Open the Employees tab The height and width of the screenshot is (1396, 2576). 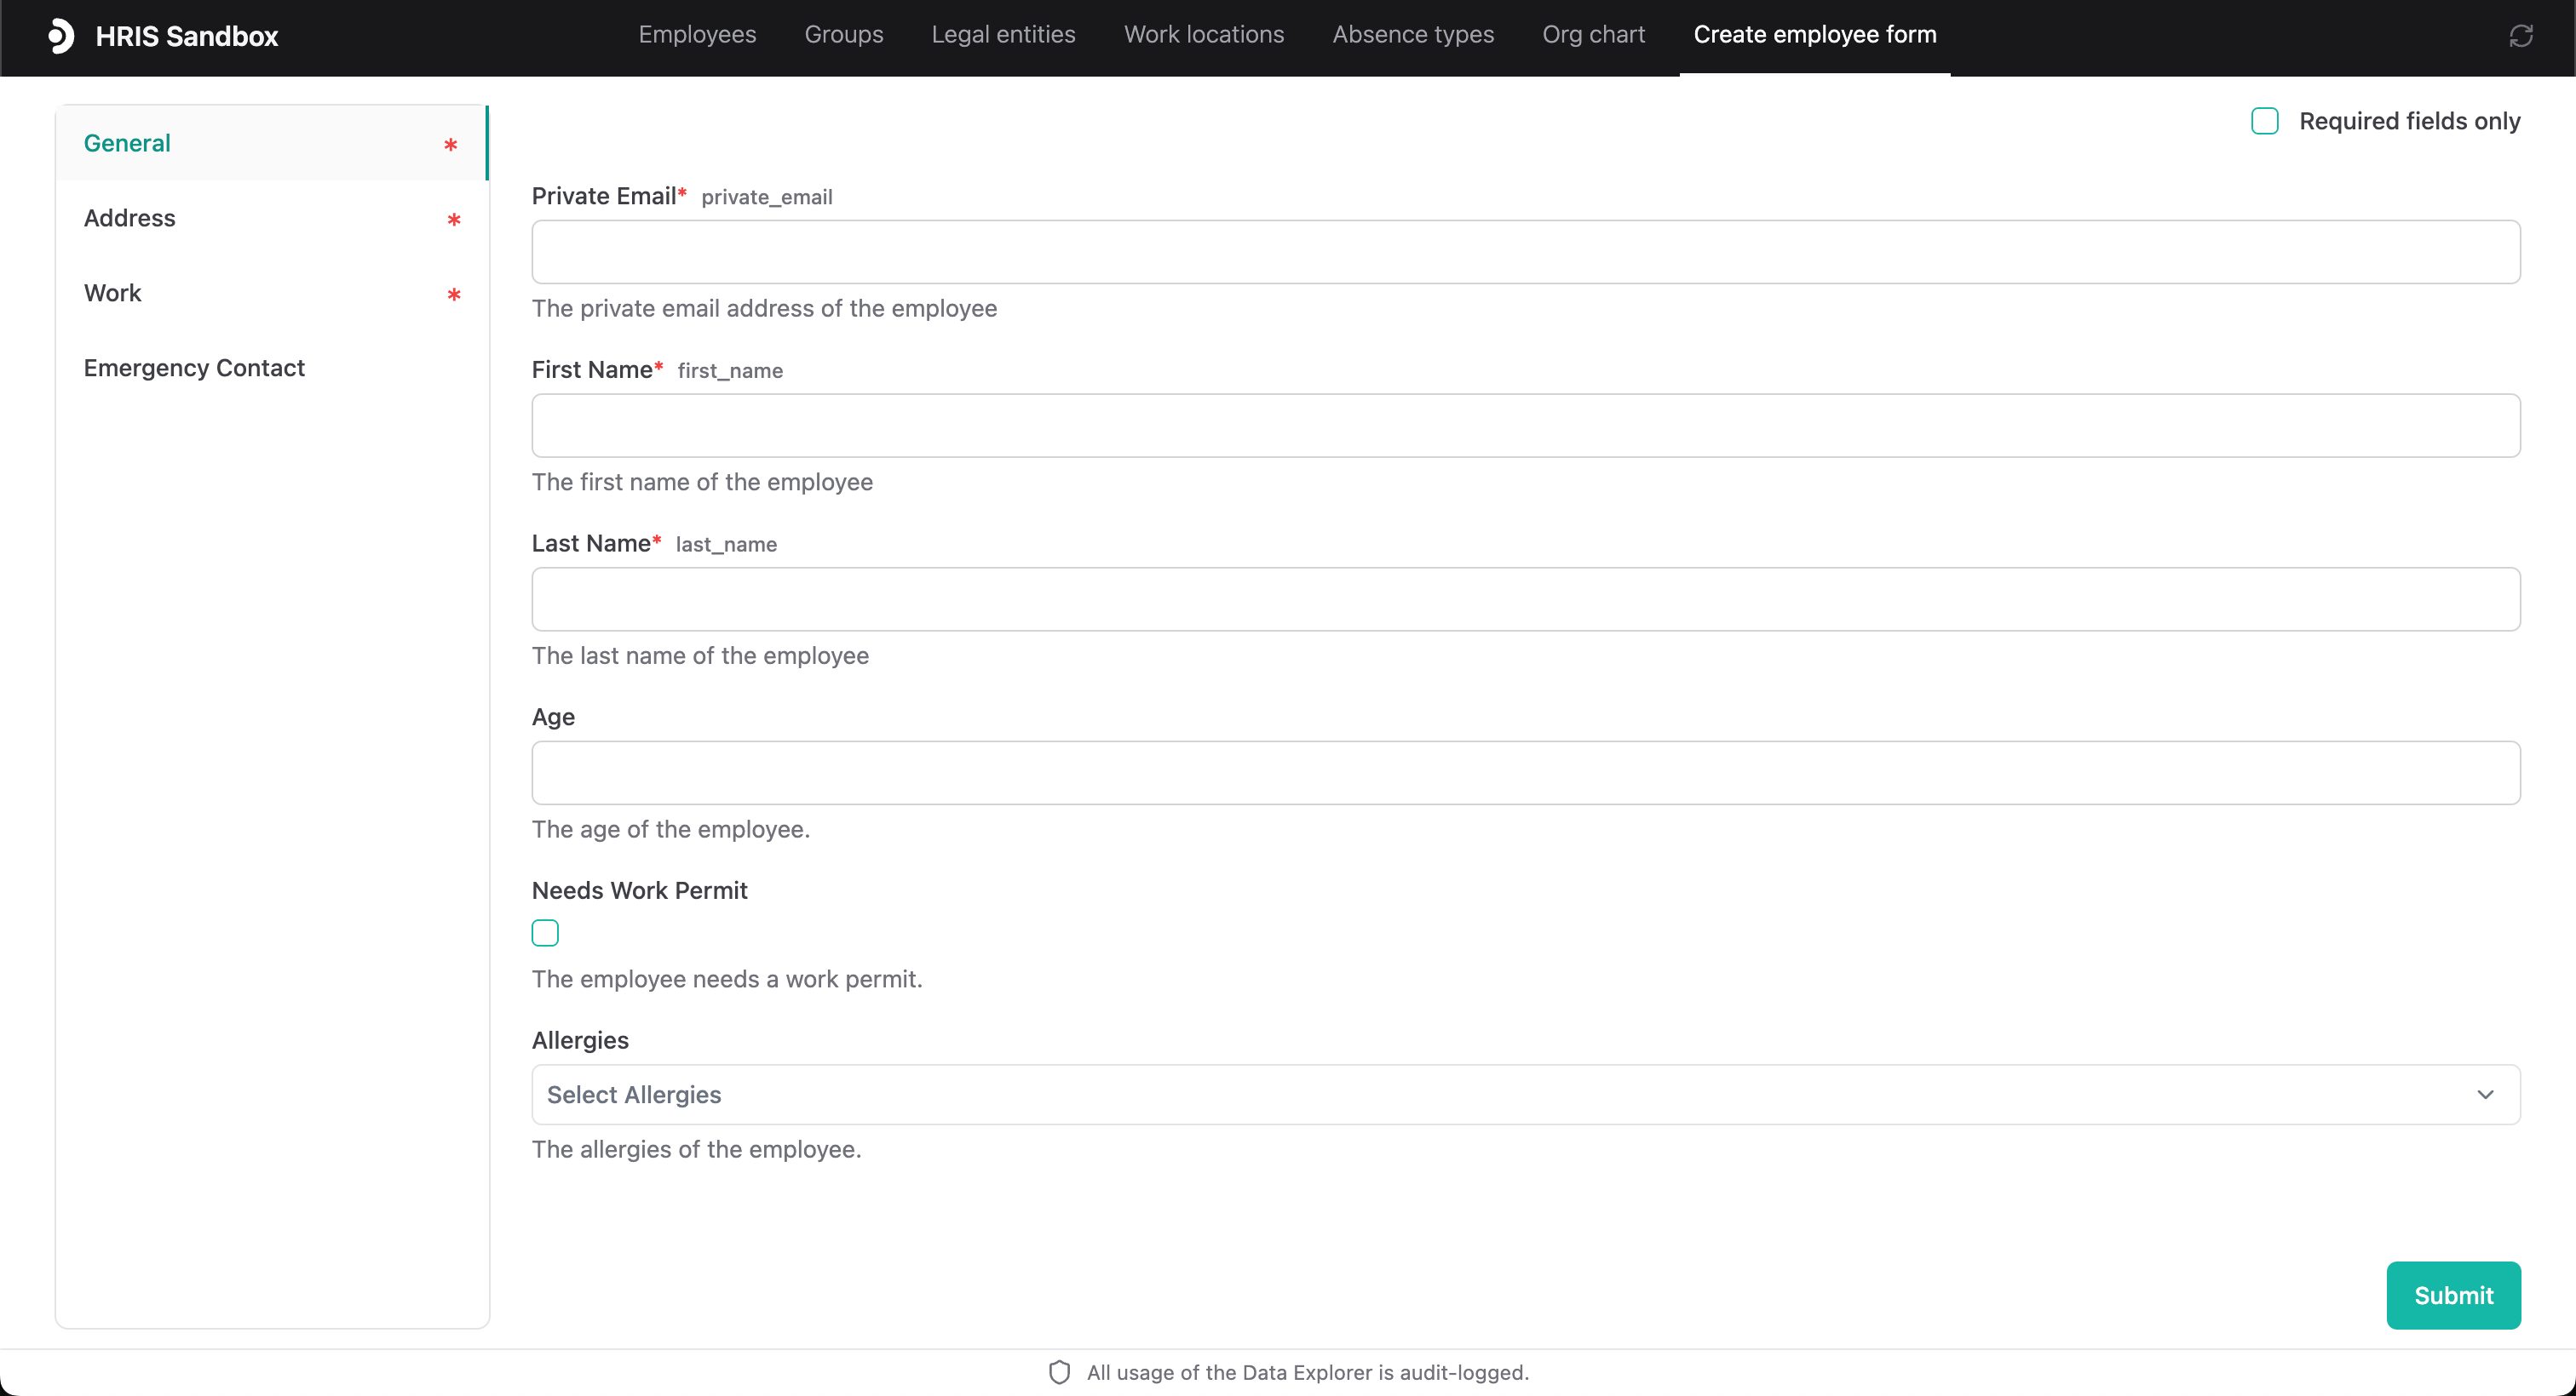(x=697, y=35)
